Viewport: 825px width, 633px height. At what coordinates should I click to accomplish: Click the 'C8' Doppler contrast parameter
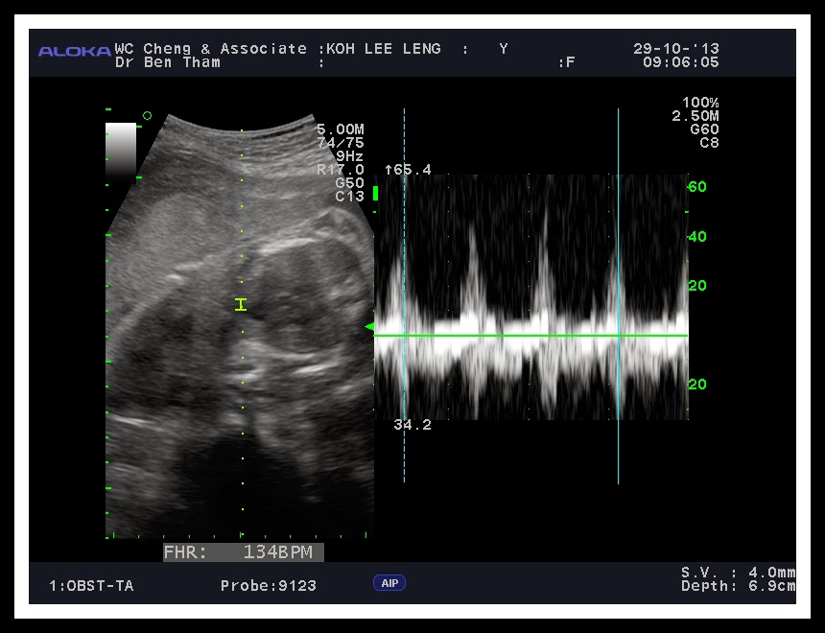pos(709,143)
